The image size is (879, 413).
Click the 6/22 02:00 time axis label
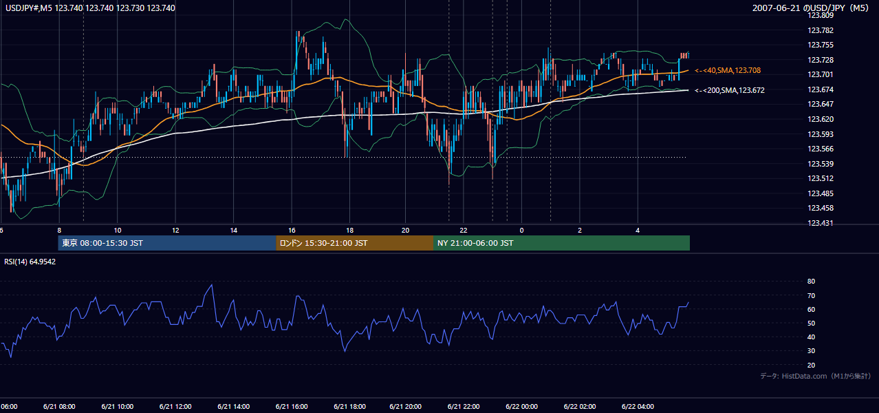pos(580,407)
